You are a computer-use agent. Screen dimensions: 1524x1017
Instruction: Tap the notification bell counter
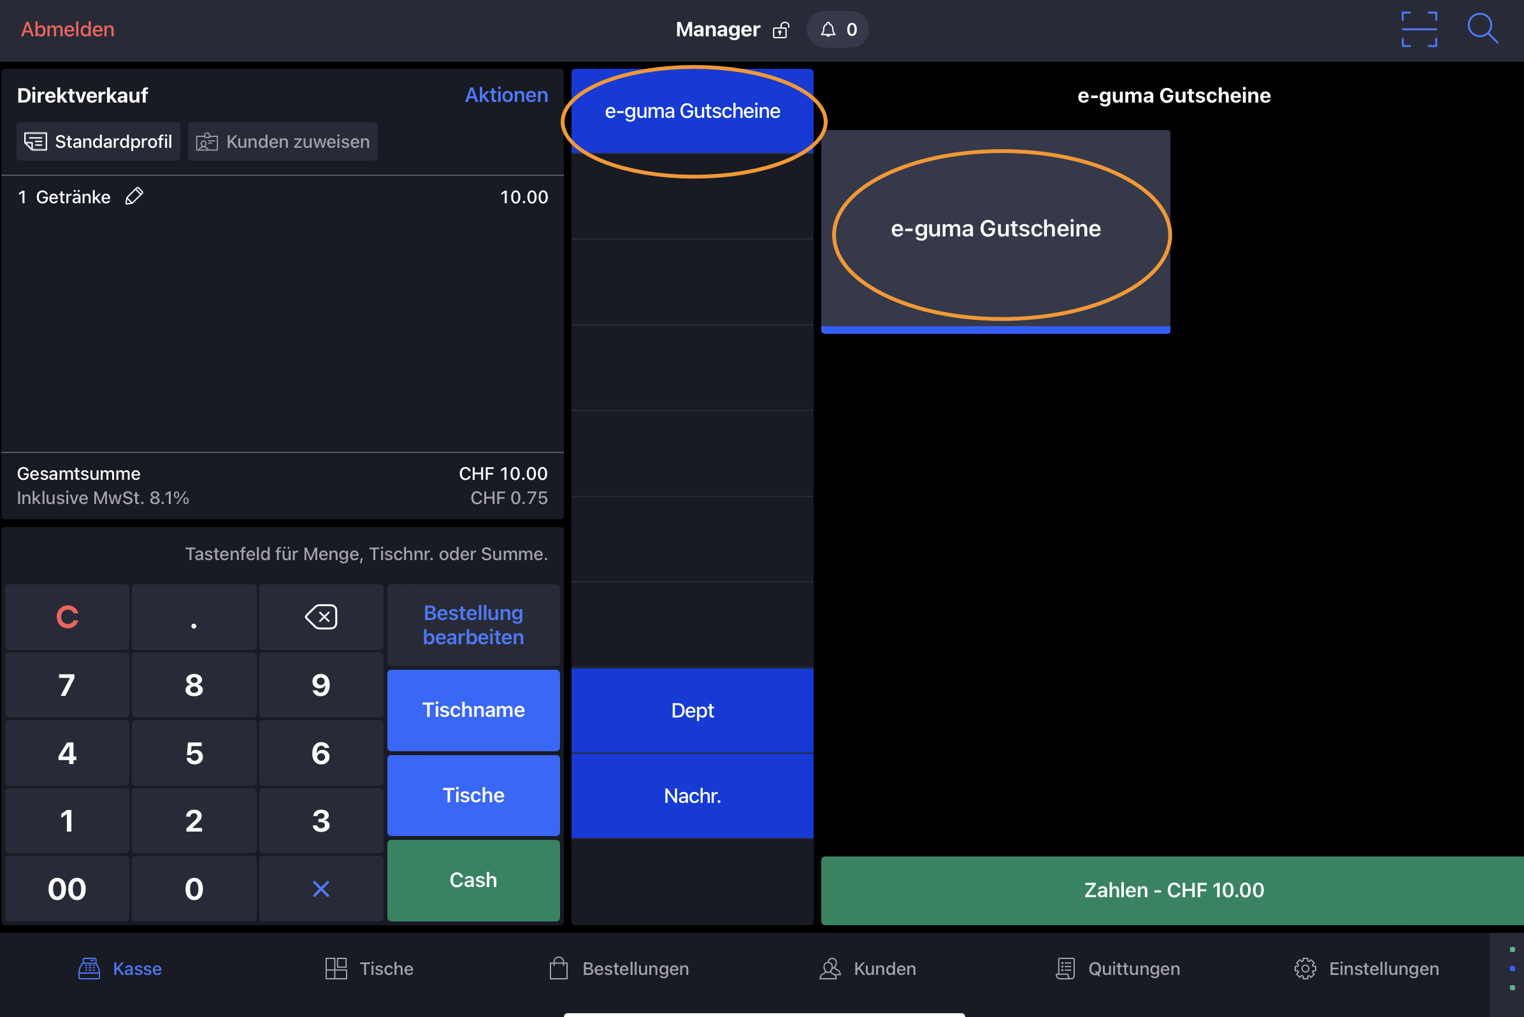click(x=838, y=29)
